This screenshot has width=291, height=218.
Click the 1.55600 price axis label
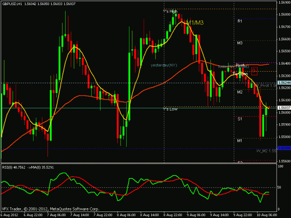284,161
